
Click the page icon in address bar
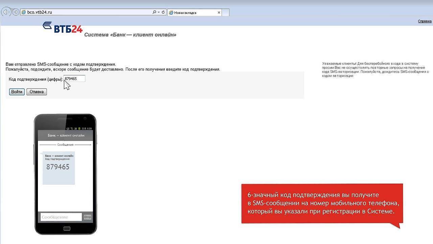23,12
